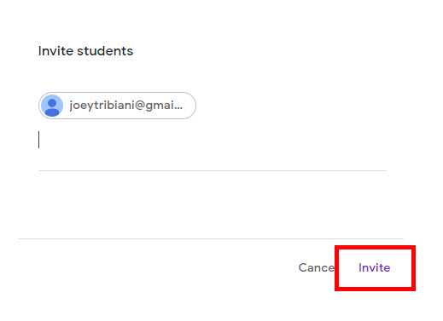Click the Invite button

pyautogui.click(x=374, y=267)
